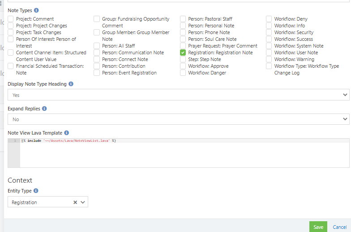
Task: Check Step: Step Note checkbox
Action: (x=183, y=59)
